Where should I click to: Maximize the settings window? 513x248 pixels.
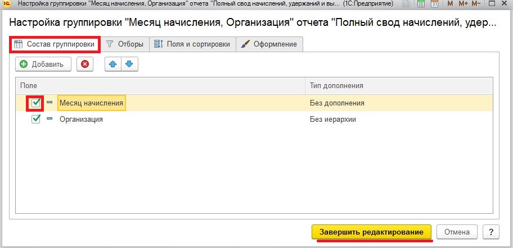coord(492,4)
